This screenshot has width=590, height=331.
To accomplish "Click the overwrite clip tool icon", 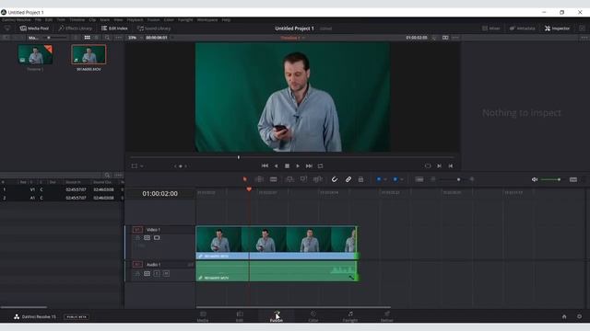I will (303, 179).
